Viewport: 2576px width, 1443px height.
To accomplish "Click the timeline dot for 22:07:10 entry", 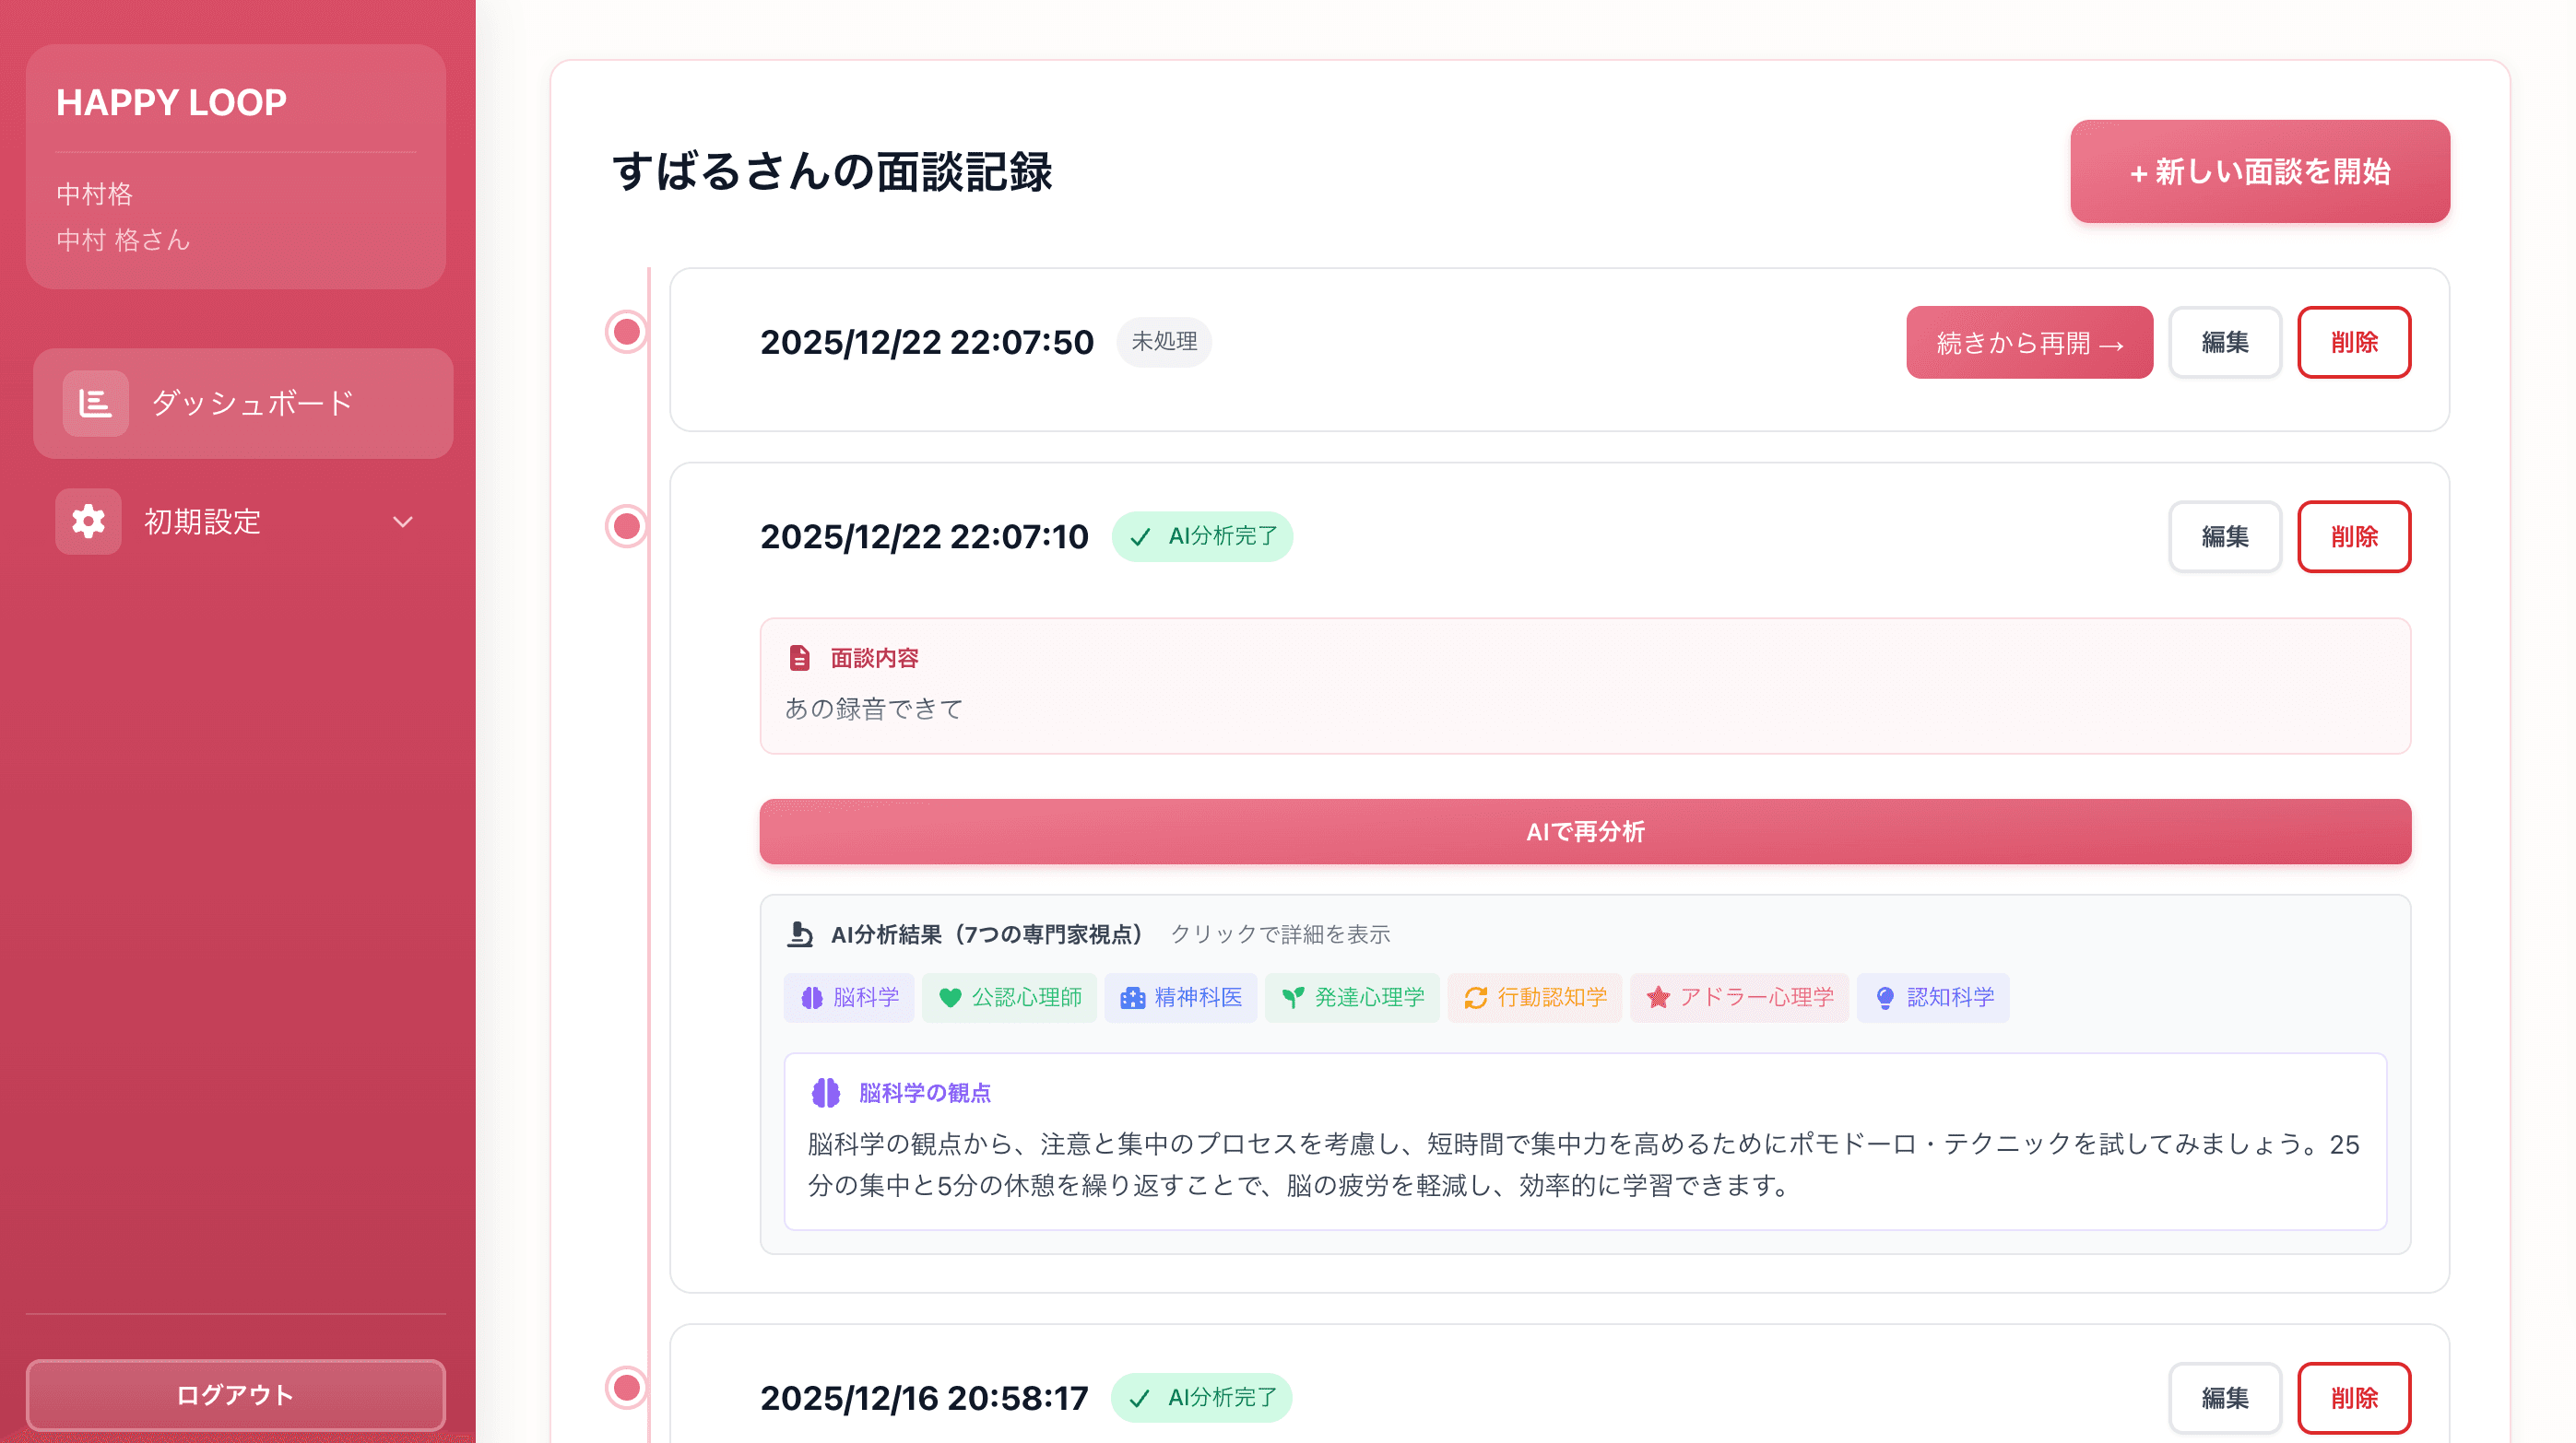I will coord(627,525).
